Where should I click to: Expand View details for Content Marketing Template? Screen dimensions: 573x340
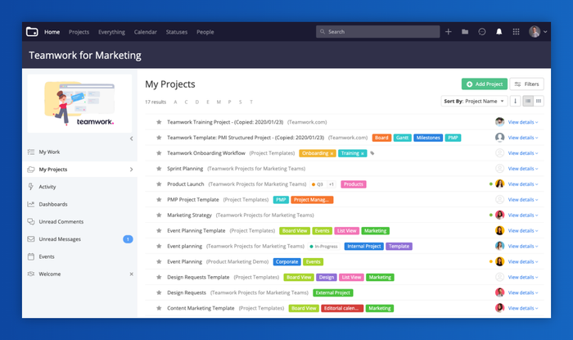[523, 308]
